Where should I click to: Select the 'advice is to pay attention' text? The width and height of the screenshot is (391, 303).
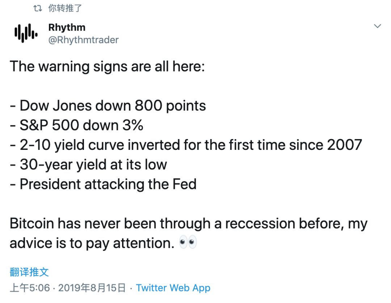coord(92,243)
